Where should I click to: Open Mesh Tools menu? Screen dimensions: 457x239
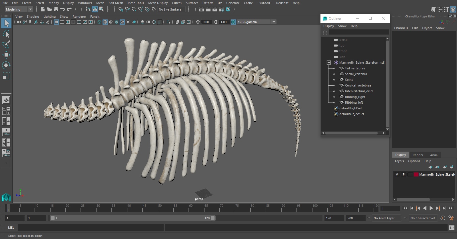pos(135,3)
